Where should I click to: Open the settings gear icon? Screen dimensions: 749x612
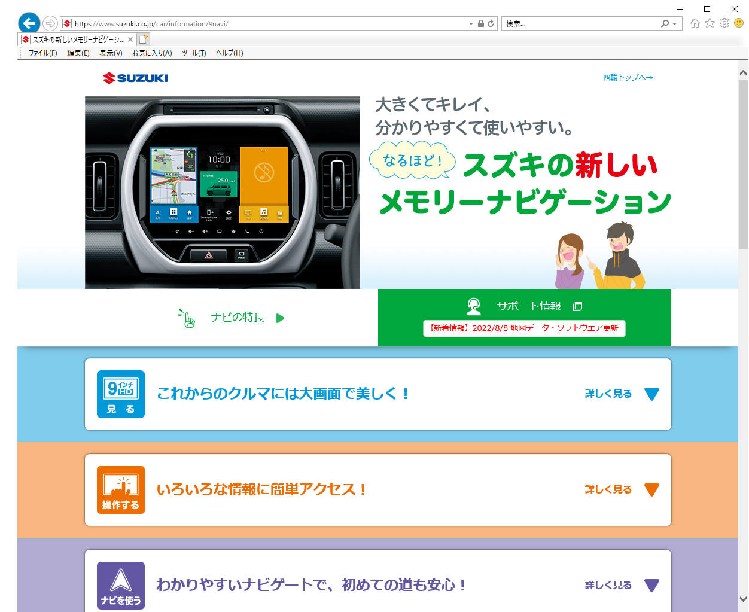(724, 23)
